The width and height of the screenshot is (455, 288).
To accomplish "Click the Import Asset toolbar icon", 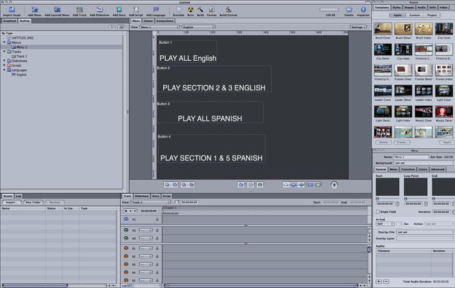I will point(12,10).
